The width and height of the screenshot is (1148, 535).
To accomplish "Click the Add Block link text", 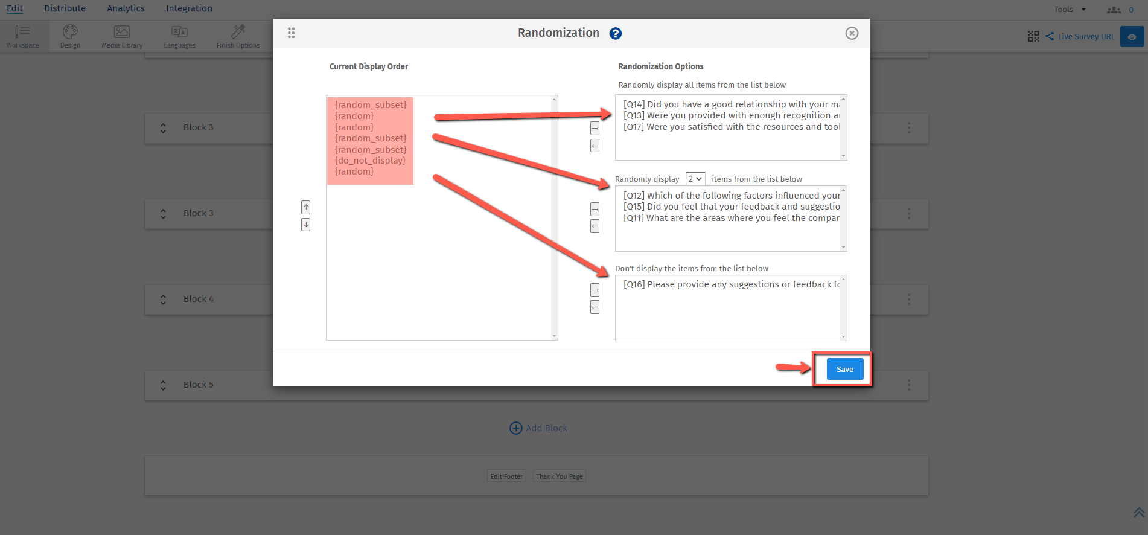I will [x=546, y=428].
